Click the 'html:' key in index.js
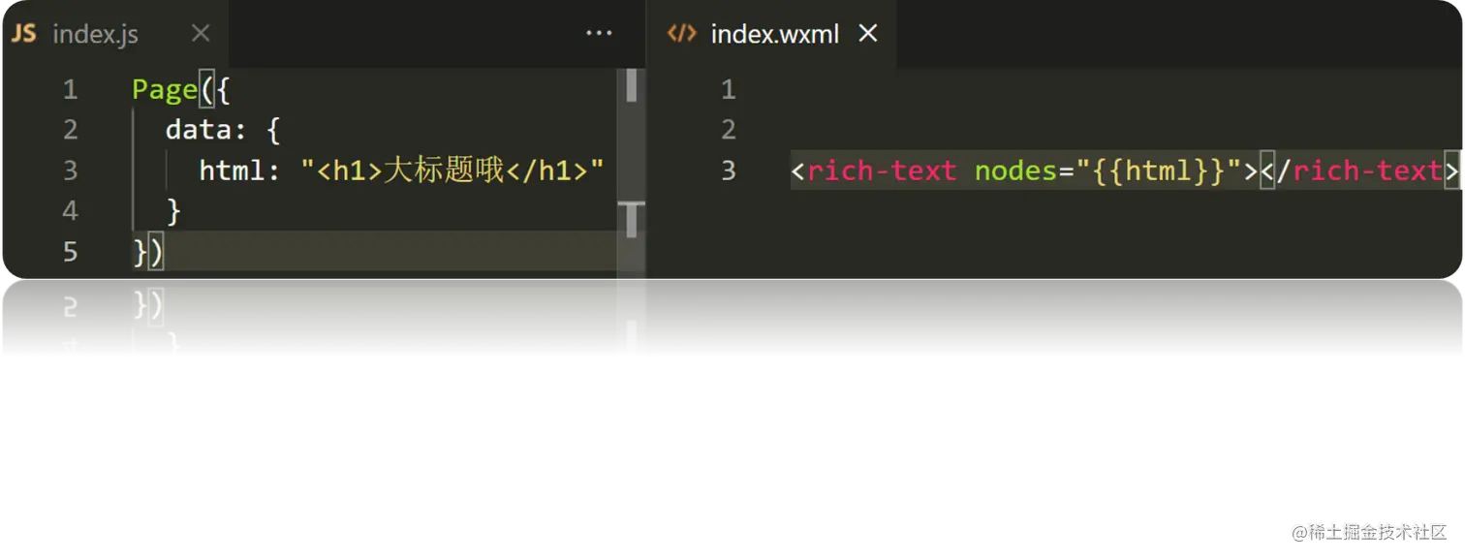The image size is (1465, 560). [240, 171]
